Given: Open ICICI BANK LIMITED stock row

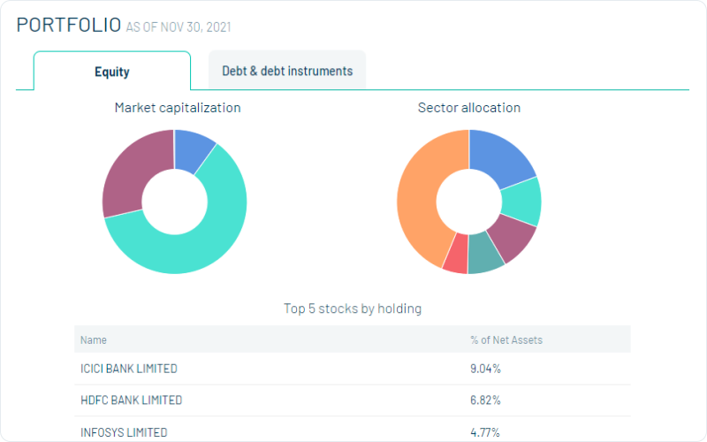Looking at the screenshot, I should coord(128,369).
